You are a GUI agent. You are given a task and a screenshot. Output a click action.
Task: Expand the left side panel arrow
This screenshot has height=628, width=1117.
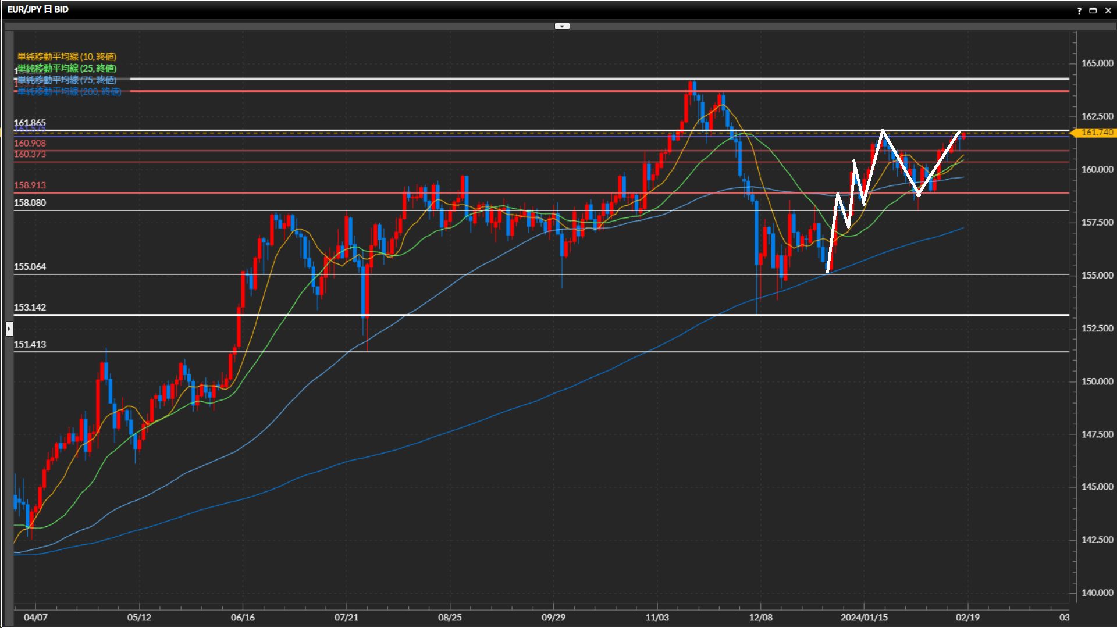point(9,329)
